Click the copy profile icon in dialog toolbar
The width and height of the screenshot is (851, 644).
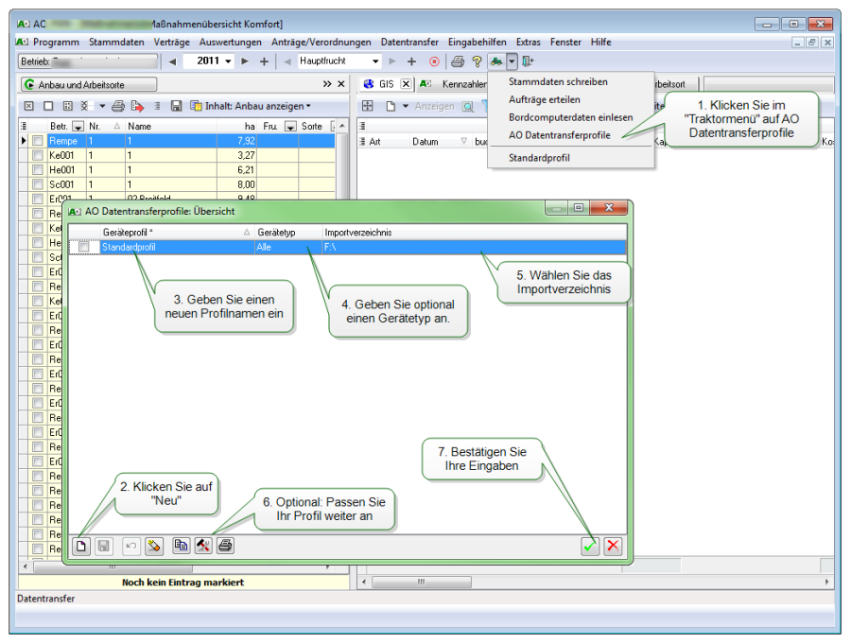(181, 546)
